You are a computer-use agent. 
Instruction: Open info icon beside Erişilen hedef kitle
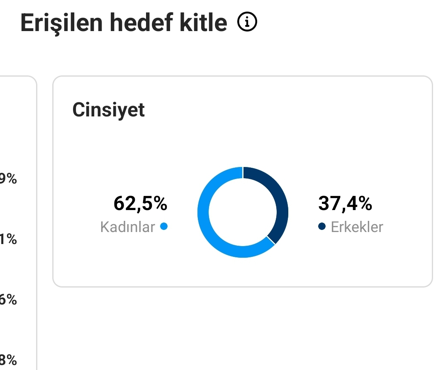pos(247,22)
